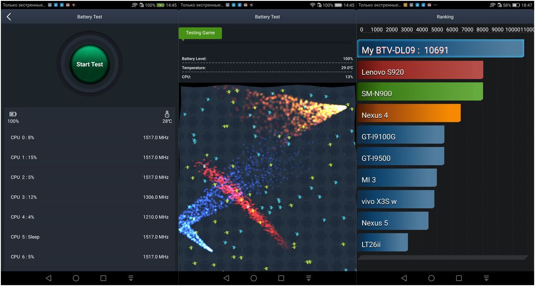Select the CPU 0 : 8% row

[x=90, y=137]
